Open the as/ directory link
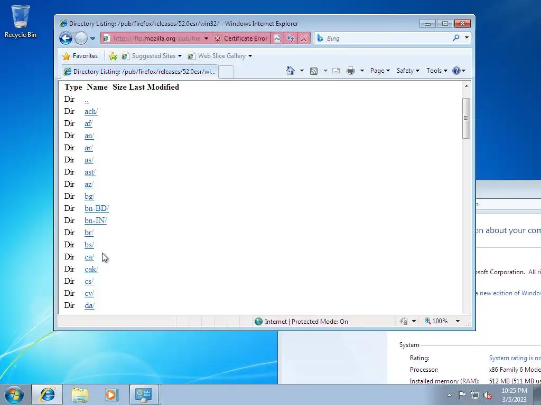The width and height of the screenshot is (541, 405). [89, 160]
